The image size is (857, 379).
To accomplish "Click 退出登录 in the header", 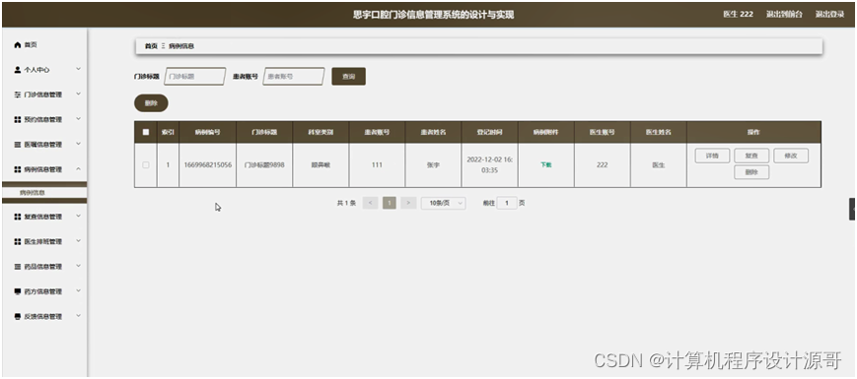I will coord(829,14).
